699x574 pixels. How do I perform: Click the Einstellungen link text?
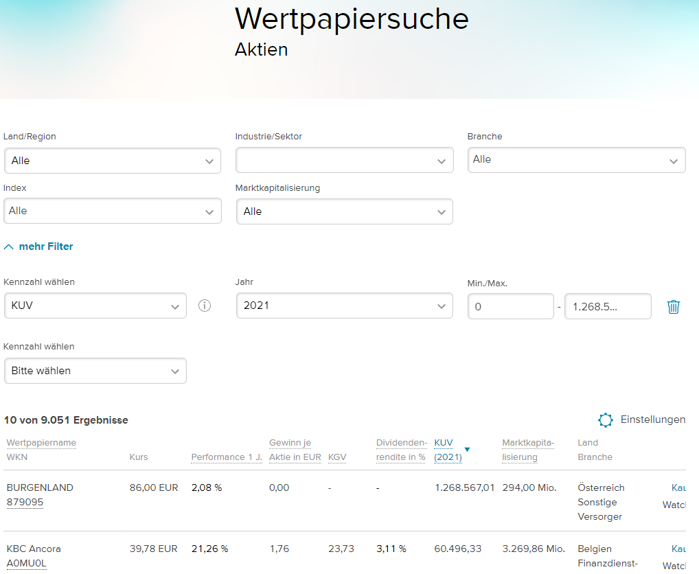tap(652, 420)
